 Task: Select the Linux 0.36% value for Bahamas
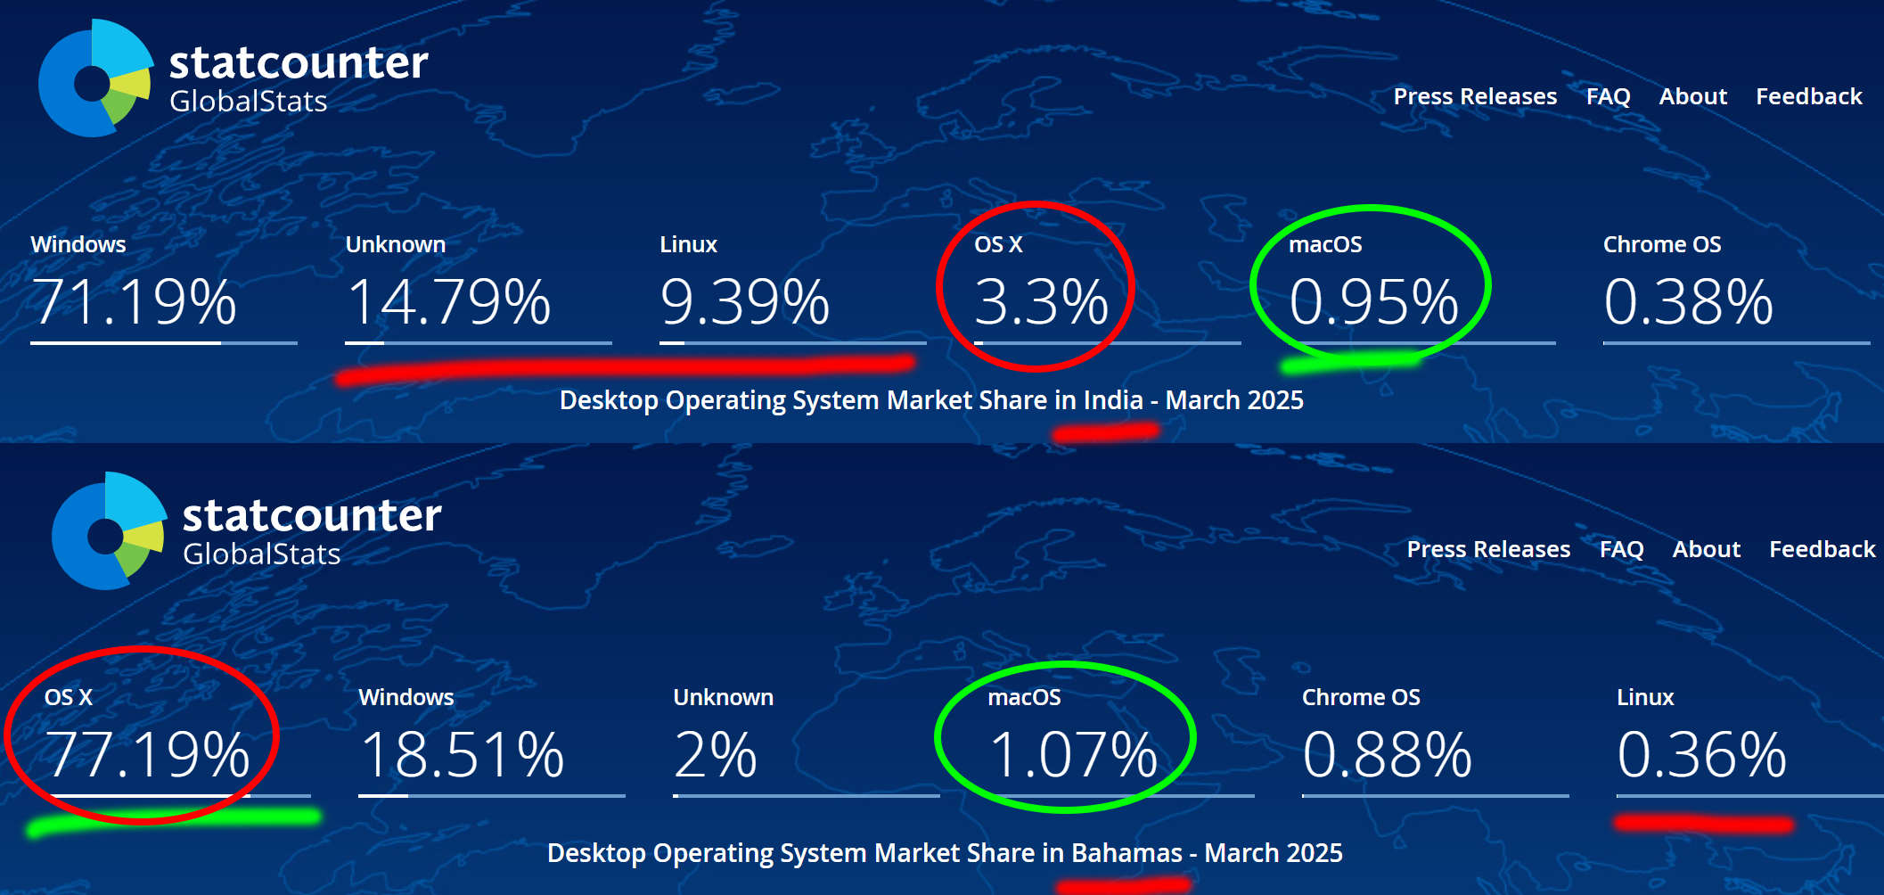tap(1701, 754)
